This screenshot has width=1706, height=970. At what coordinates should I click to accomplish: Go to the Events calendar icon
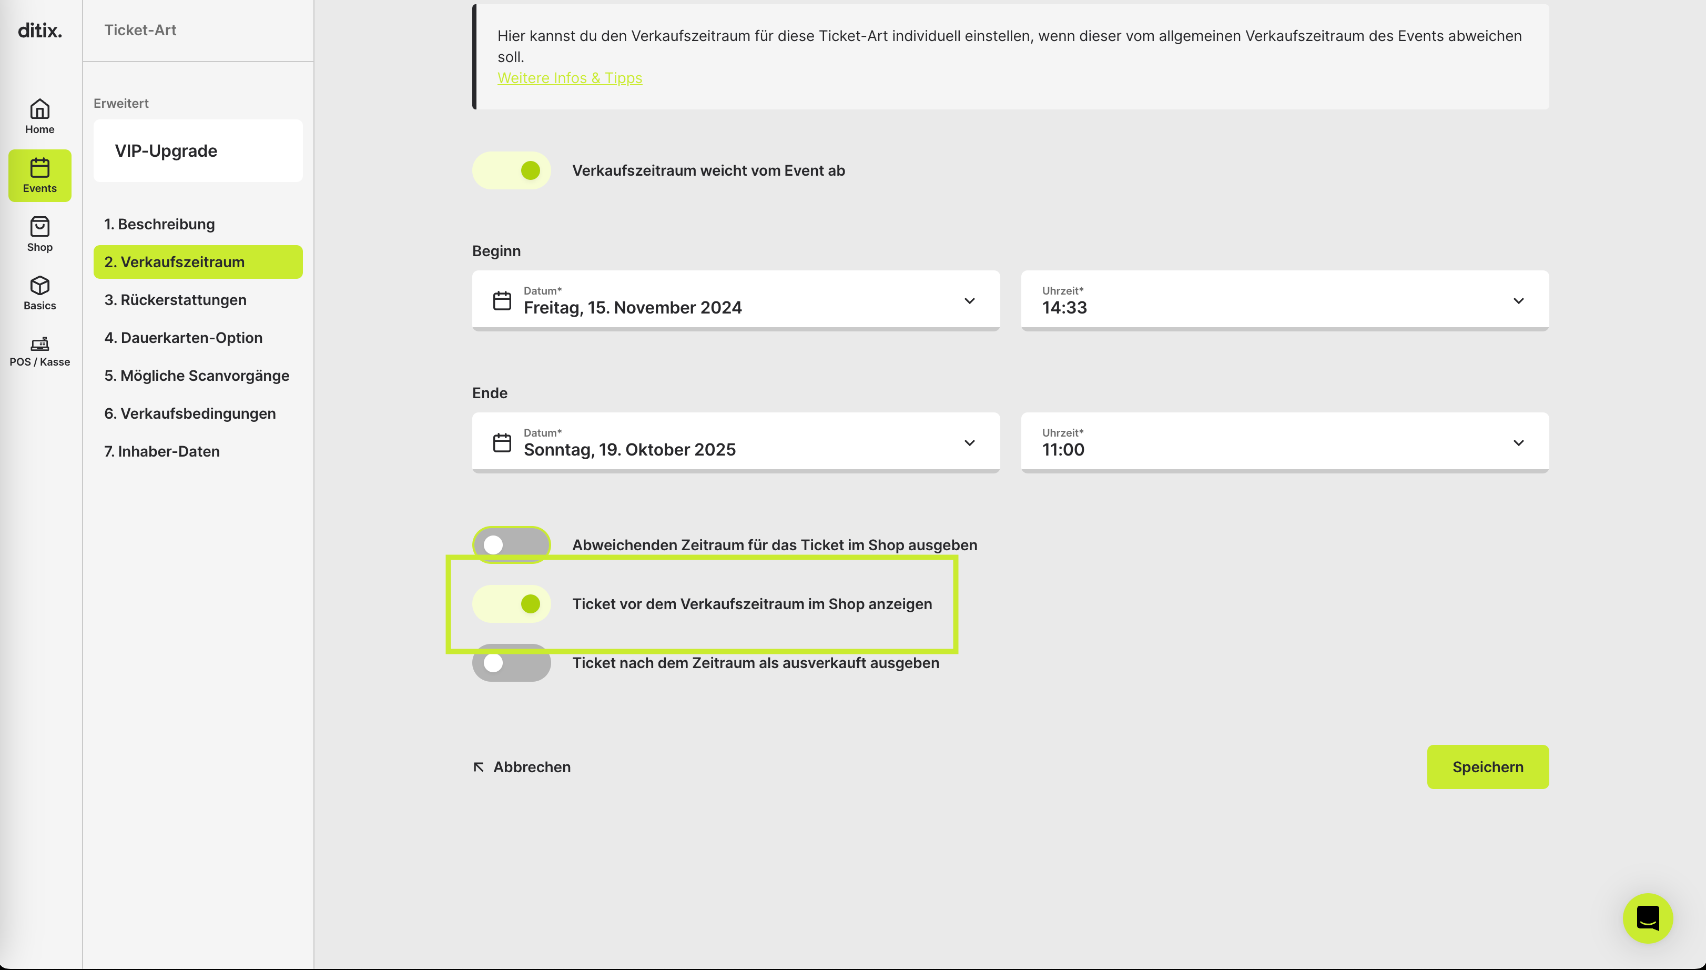39,167
